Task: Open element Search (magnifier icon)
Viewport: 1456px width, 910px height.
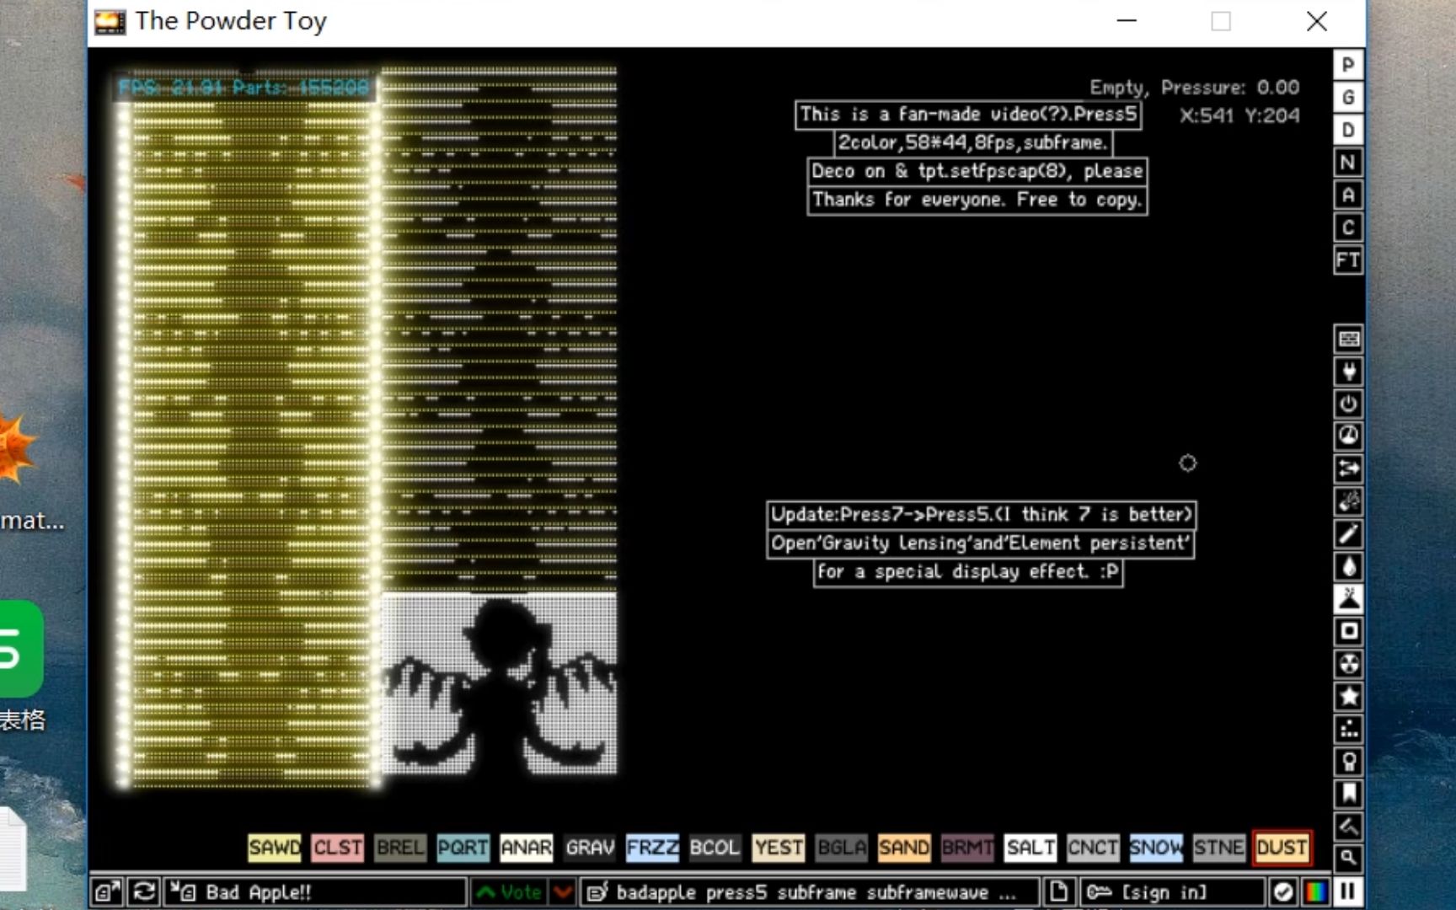Action: [1349, 858]
